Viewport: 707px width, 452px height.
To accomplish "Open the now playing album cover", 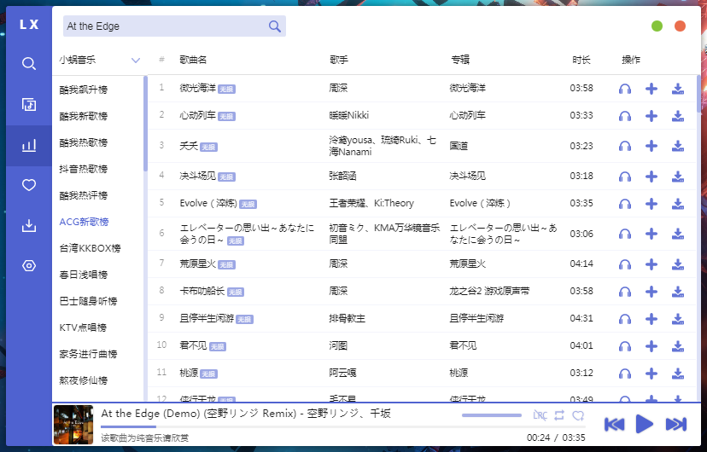I will coord(73,425).
